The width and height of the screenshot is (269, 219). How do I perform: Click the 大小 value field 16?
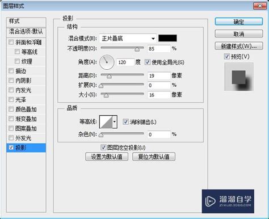click(x=159, y=95)
